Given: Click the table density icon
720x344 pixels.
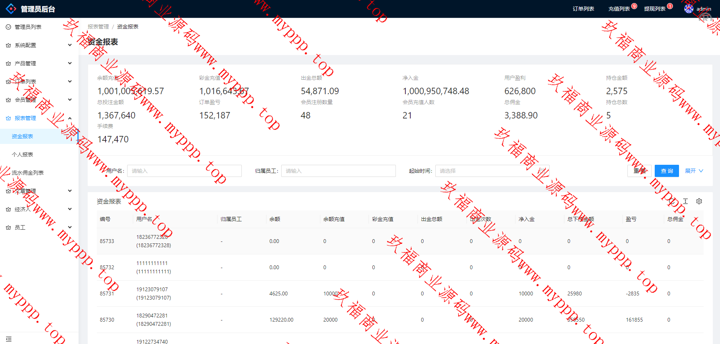Looking at the screenshot, I should (x=685, y=201).
